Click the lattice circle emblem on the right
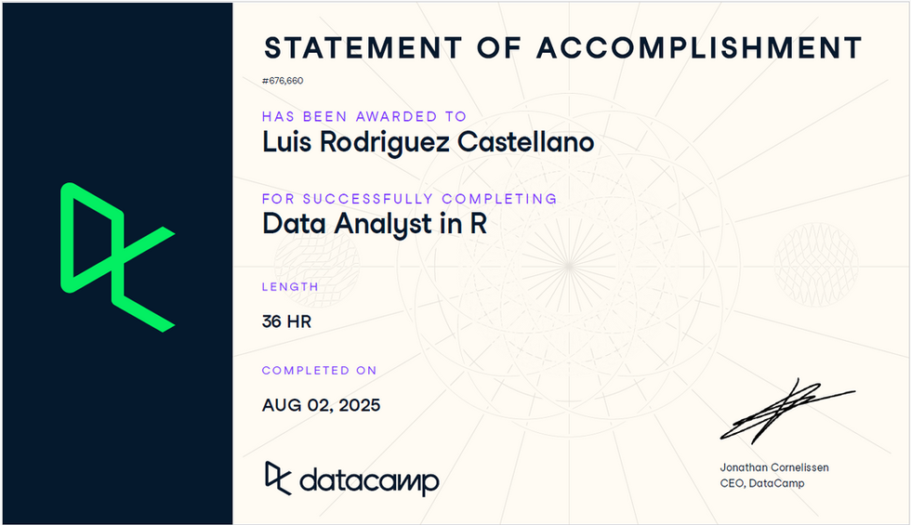The height and width of the screenshot is (525, 911). [x=816, y=265]
